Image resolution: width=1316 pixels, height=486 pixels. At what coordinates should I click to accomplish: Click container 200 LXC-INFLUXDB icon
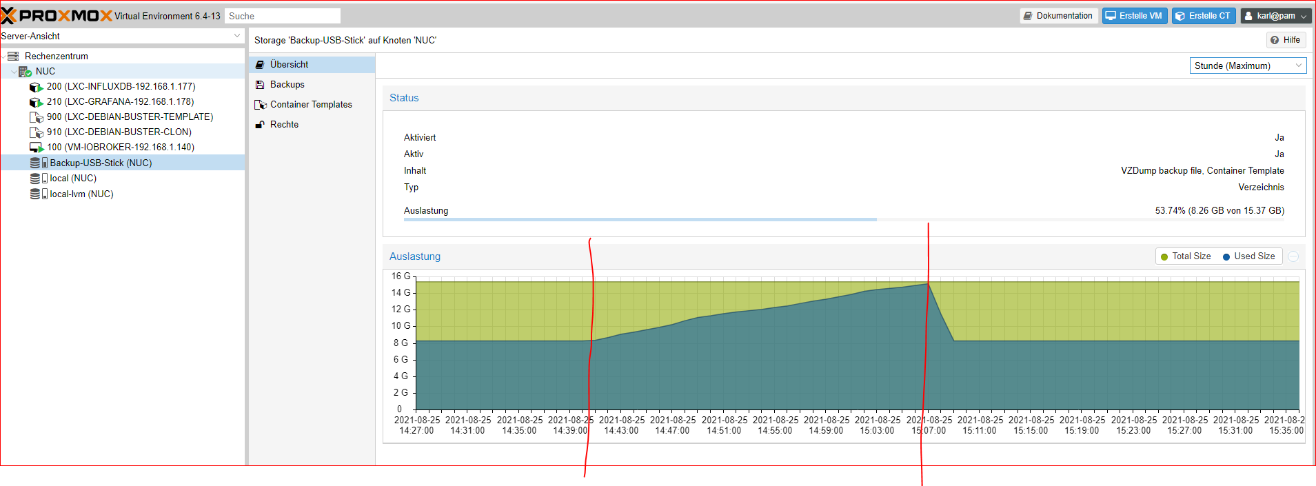coord(36,87)
